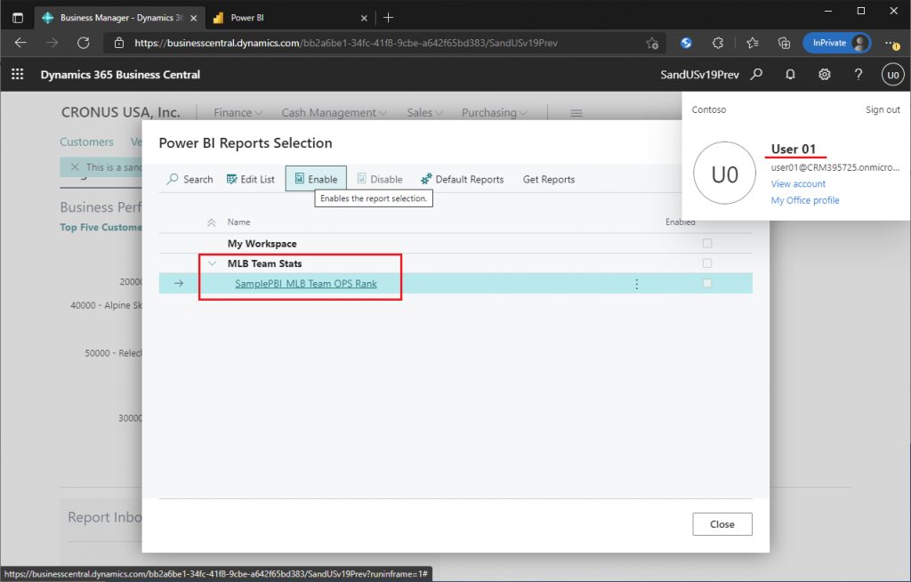Open the hamburger more menu in navigation bar

tap(576, 113)
